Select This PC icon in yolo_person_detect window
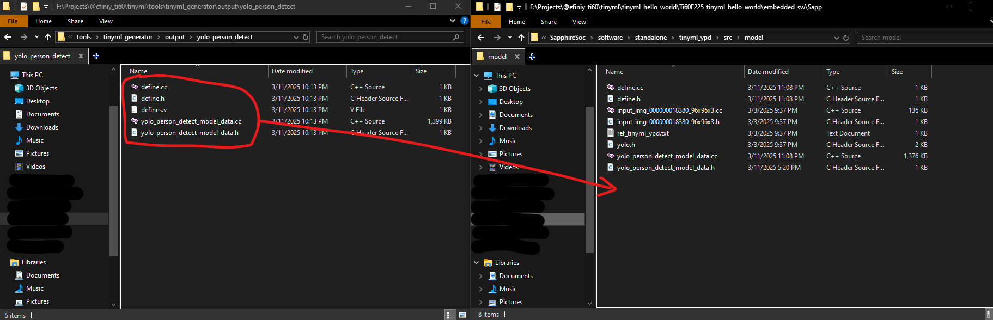Screen dimensions: 993x320 click(15, 75)
